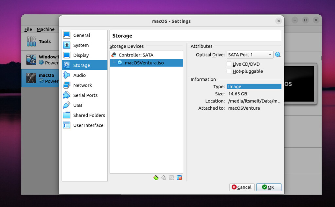335x207 pixels.
Task: Select the Network settings category
Action: (82, 85)
